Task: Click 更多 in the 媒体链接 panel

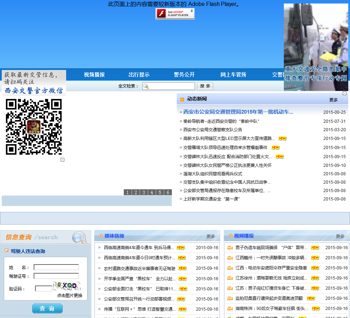Action: [210, 236]
